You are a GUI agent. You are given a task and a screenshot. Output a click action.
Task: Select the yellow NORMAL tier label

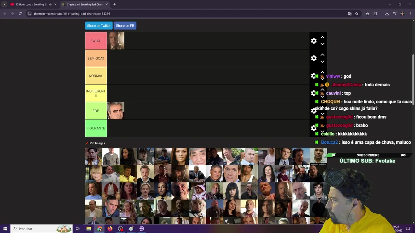click(96, 76)
